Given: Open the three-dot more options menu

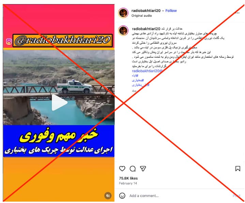Looking at the screenshot, I should coord(237,13).
